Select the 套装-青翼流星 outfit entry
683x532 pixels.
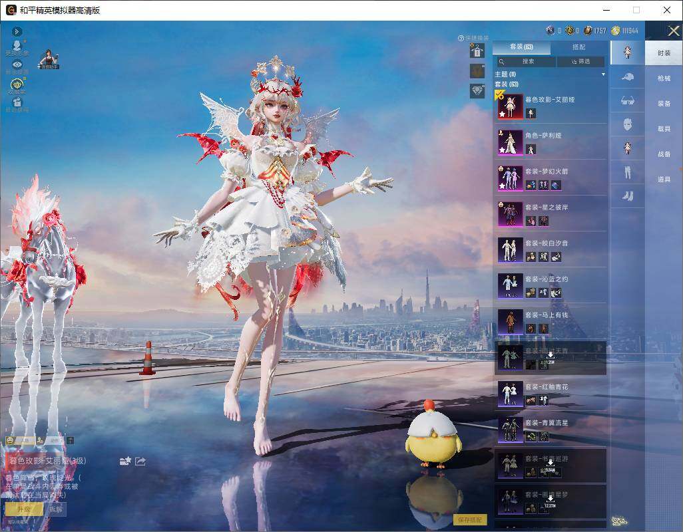tap(551, 429)
